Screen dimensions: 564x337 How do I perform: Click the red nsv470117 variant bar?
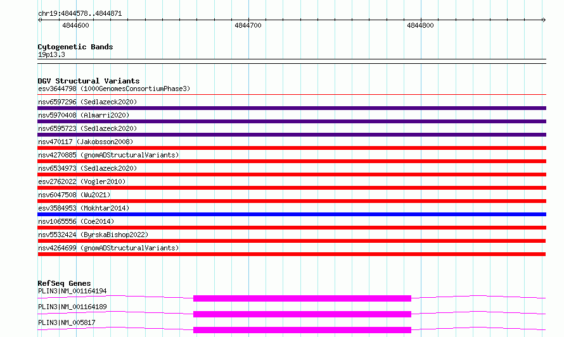point(292,148)
